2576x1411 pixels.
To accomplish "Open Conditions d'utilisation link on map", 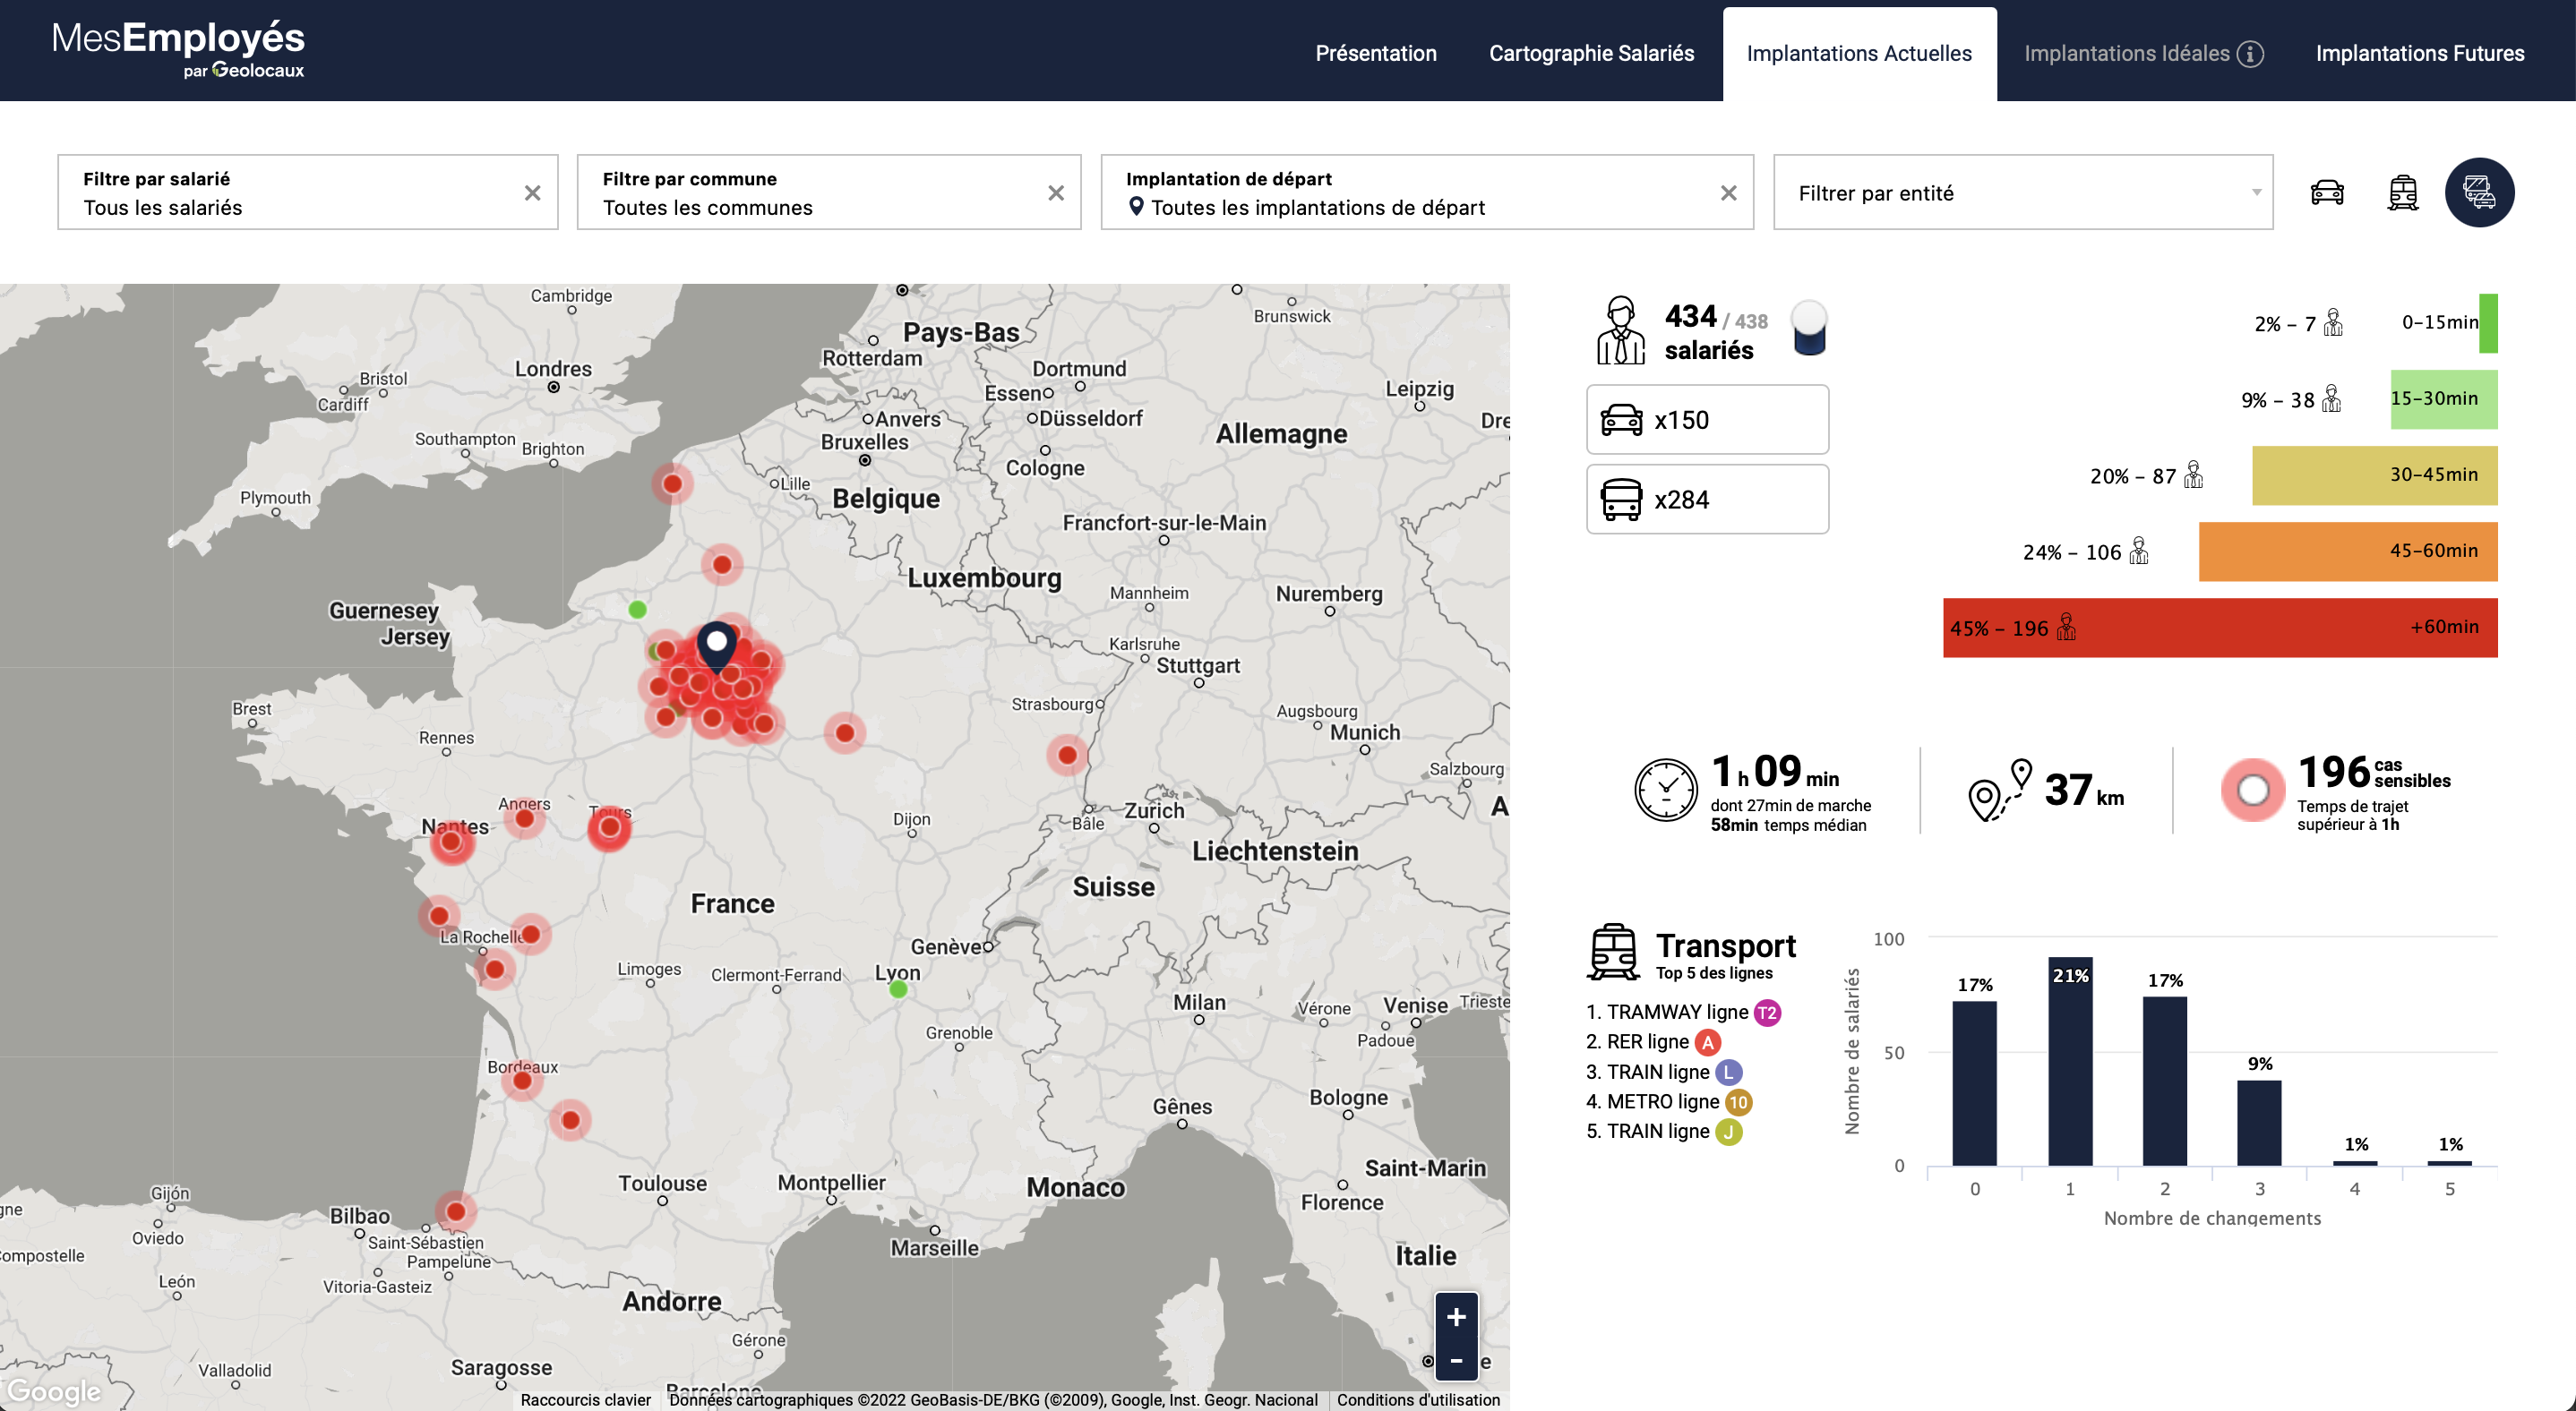I will point(1418,1399).
